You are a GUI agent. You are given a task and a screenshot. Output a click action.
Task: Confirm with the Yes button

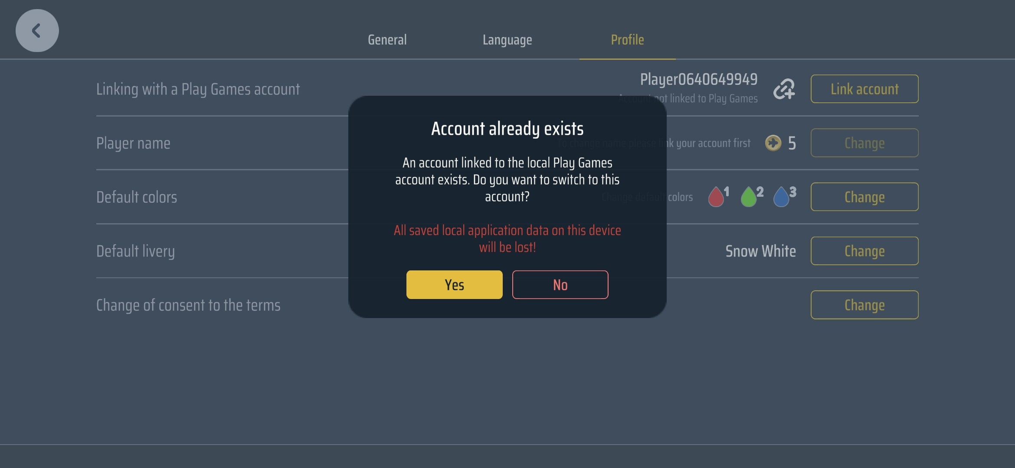point(454,285)
